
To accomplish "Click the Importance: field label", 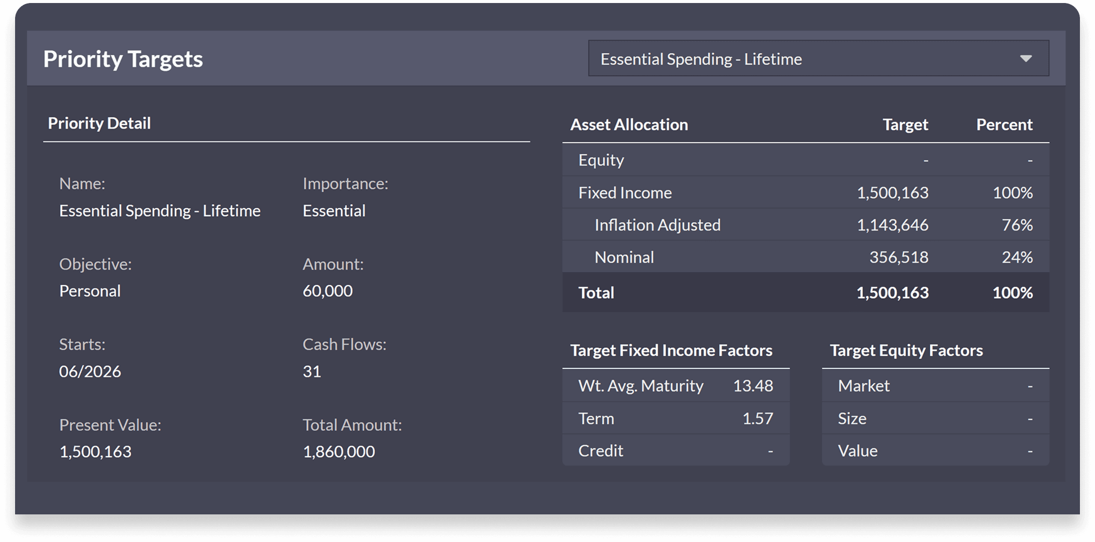I will point(346,184).
